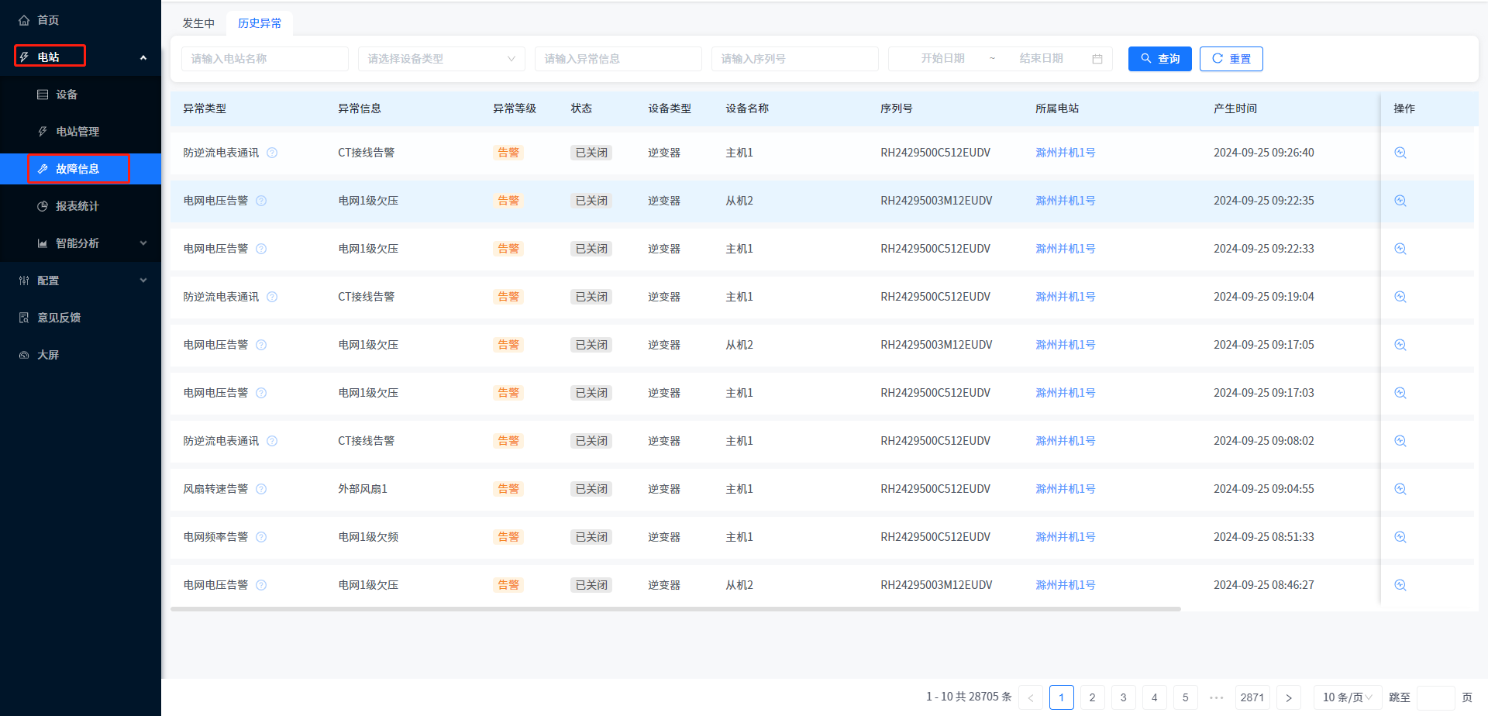Click the 重置 reset button
Viewport: 1488px width, 716px height.
click(1231, 59)
